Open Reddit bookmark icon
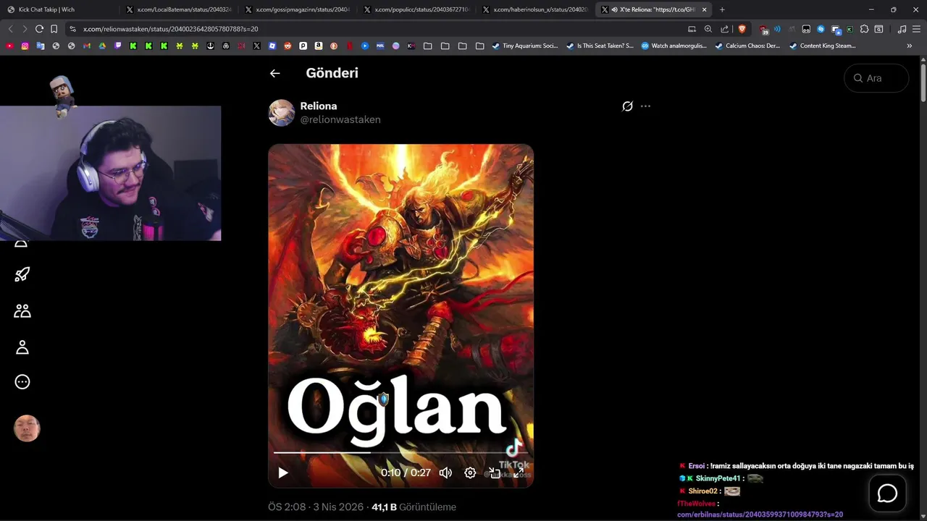The image size is (927, 521). click(288, 46)
